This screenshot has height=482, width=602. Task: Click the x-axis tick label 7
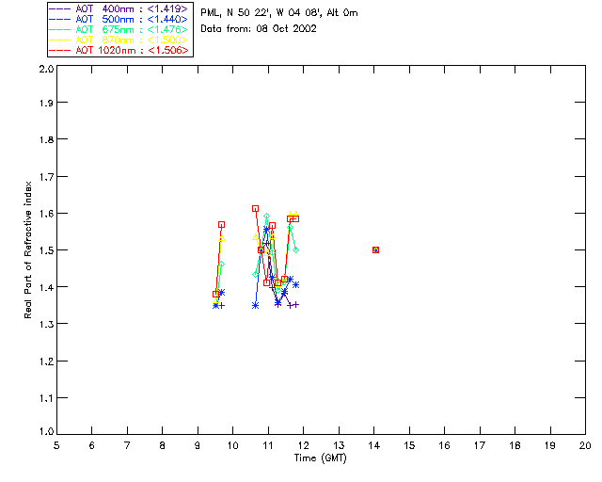pos(127,445)
